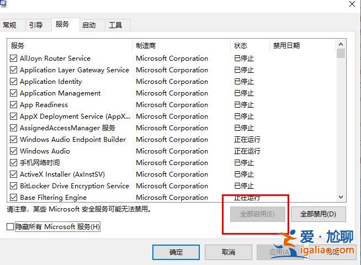Uncheck Application Identity service checkbox
The width and height of the screenshot is (361, 265).
14,82
